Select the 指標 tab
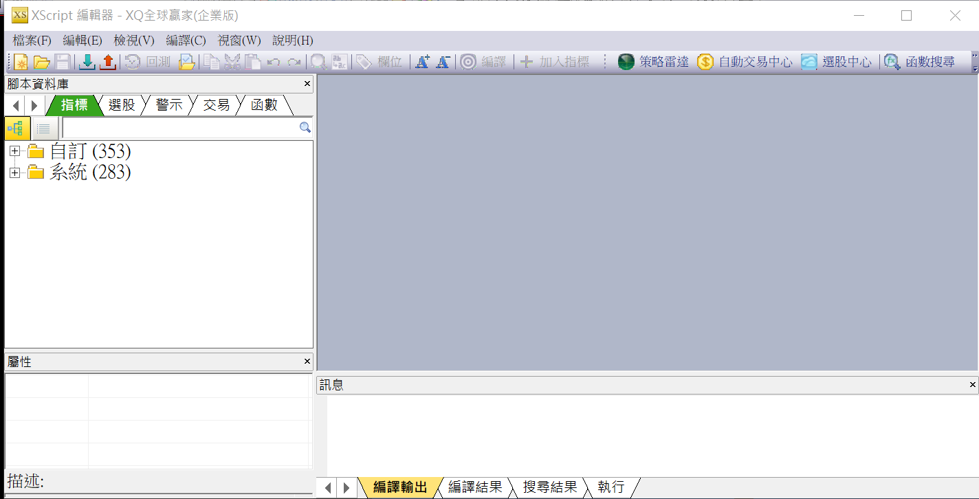The width and height of the screenshot is (979, 499). click(74, 105)
